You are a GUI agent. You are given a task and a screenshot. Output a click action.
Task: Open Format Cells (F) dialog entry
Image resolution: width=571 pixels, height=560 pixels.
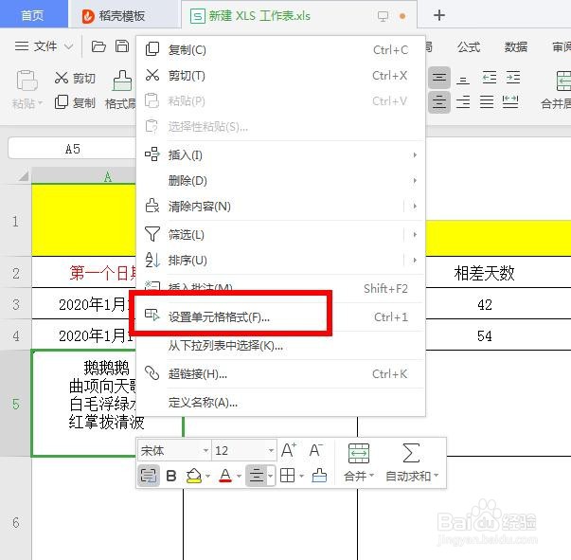click(x=280, y=316)
